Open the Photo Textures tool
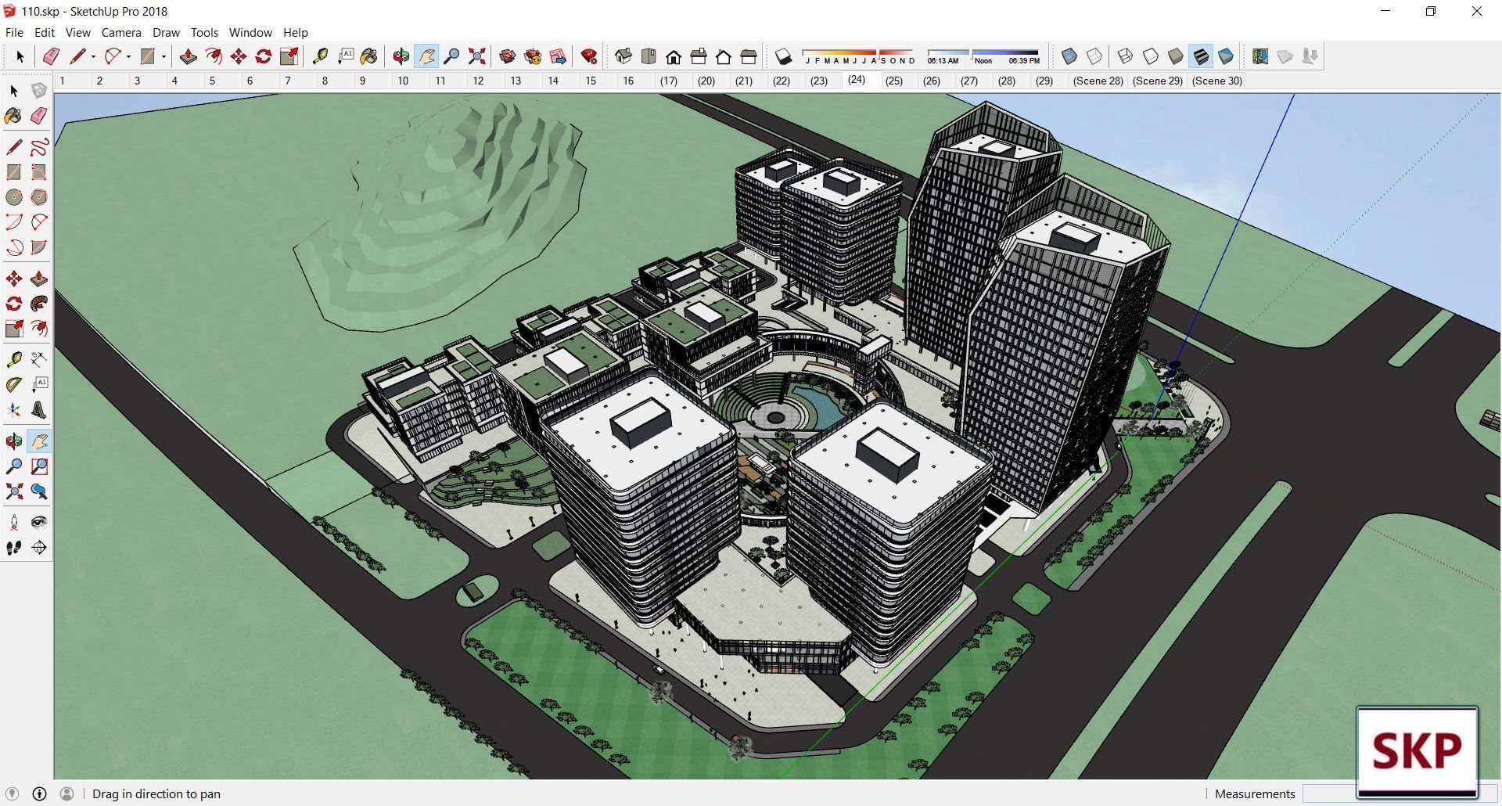The width and height of the screenshot is (1502, 806). point(1310,56)
